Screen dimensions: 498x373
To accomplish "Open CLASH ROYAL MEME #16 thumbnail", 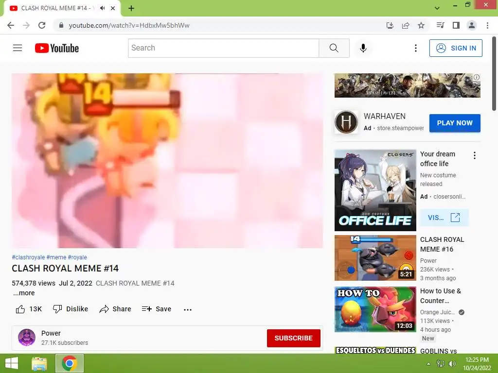I will pyautogui.click(x=375, y=258).
